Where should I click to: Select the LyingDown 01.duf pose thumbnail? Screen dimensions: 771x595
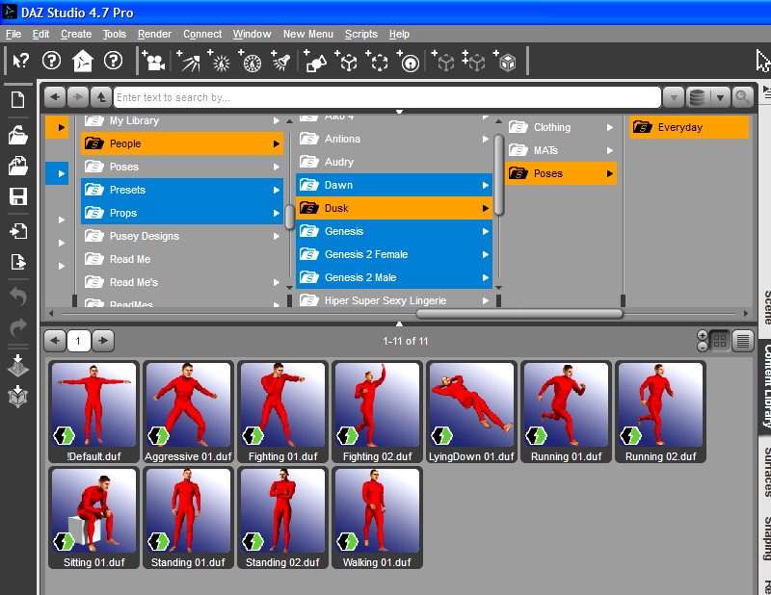click(x=471, y=412)
